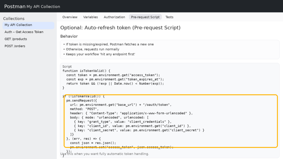
Task: Click the client_secret key line in script
Action: [x=139, y=130]
